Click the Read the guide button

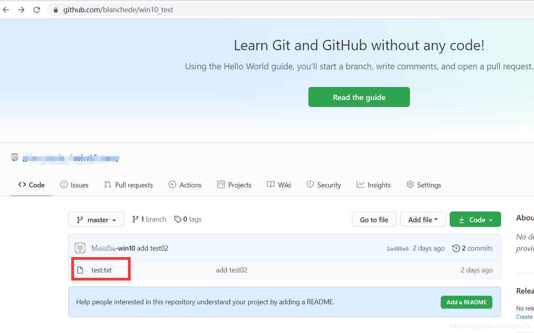point(359,97)
